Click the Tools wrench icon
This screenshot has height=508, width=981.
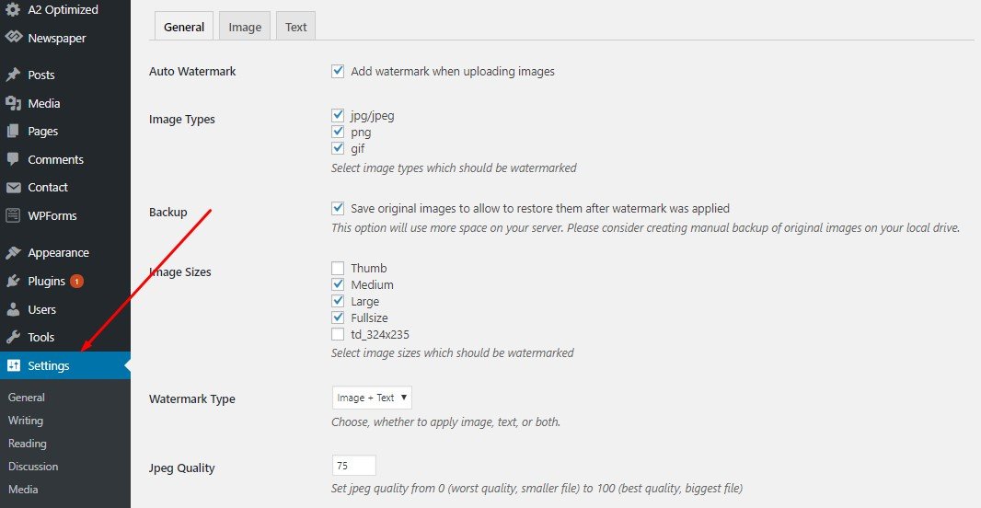point(13,338)
